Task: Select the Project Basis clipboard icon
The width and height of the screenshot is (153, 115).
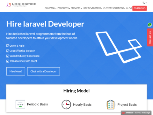Action: [111, 104]
